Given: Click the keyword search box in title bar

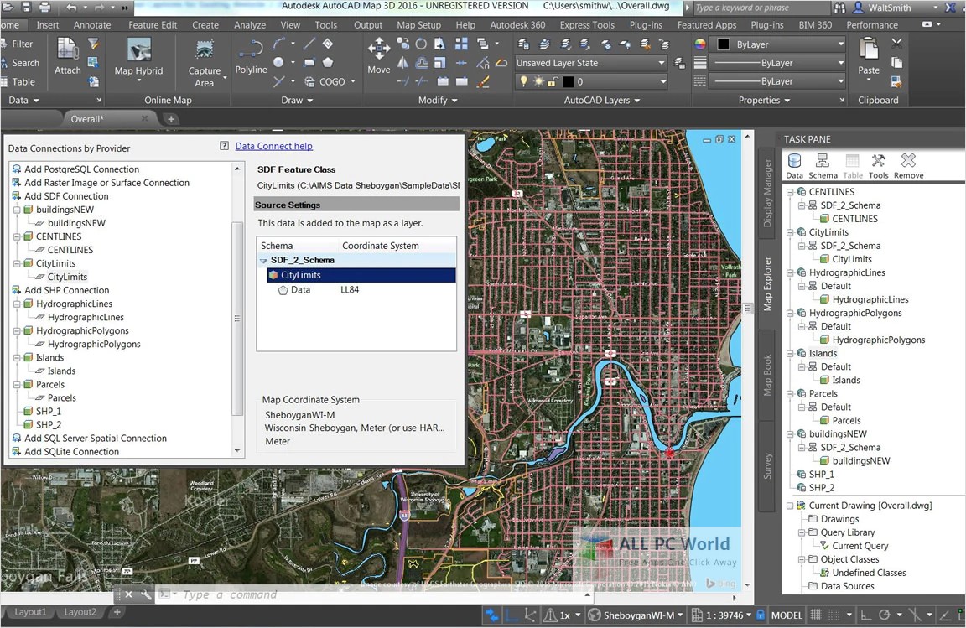Looking at the screenshot, I should tap(761, 8).
